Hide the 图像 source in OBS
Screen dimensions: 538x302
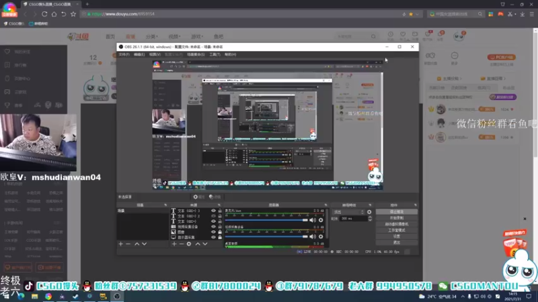(x=213, y=232)
